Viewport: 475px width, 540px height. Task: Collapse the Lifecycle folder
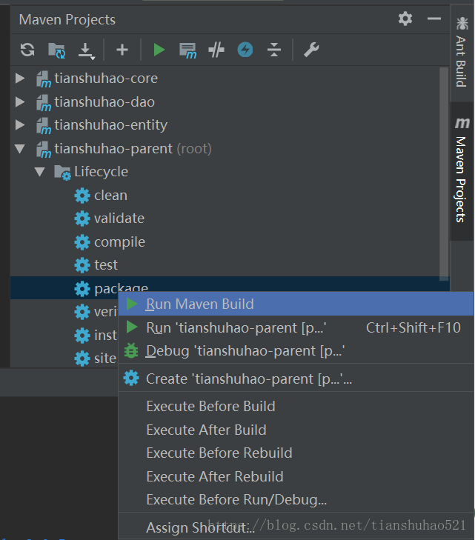[40, 172]
